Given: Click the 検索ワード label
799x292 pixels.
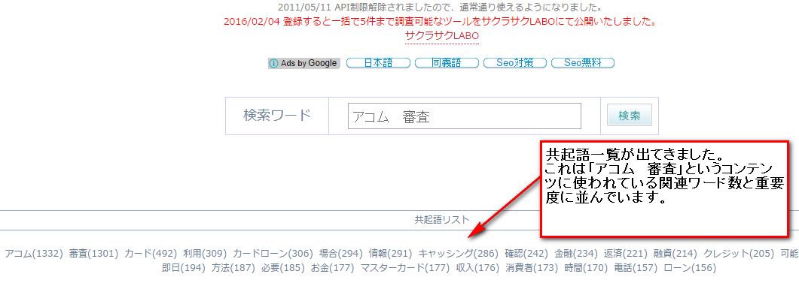Looking at the screenshot, I should (x=276, y=116).
